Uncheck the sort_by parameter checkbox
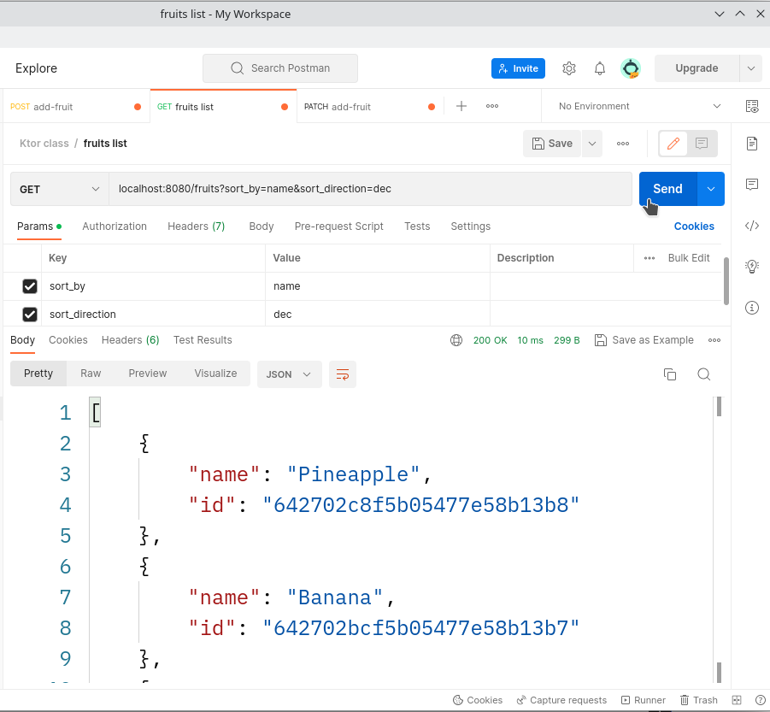This screenshot has height=712, width=770. coord(30,286)
